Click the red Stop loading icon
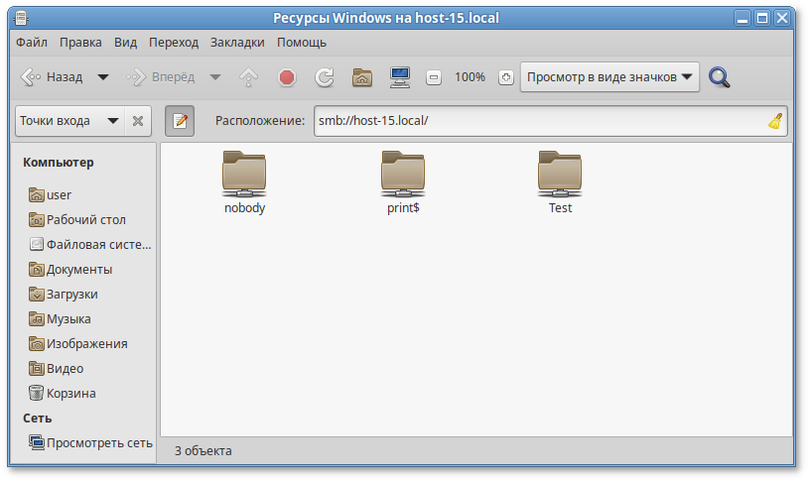 click(287, 77)
